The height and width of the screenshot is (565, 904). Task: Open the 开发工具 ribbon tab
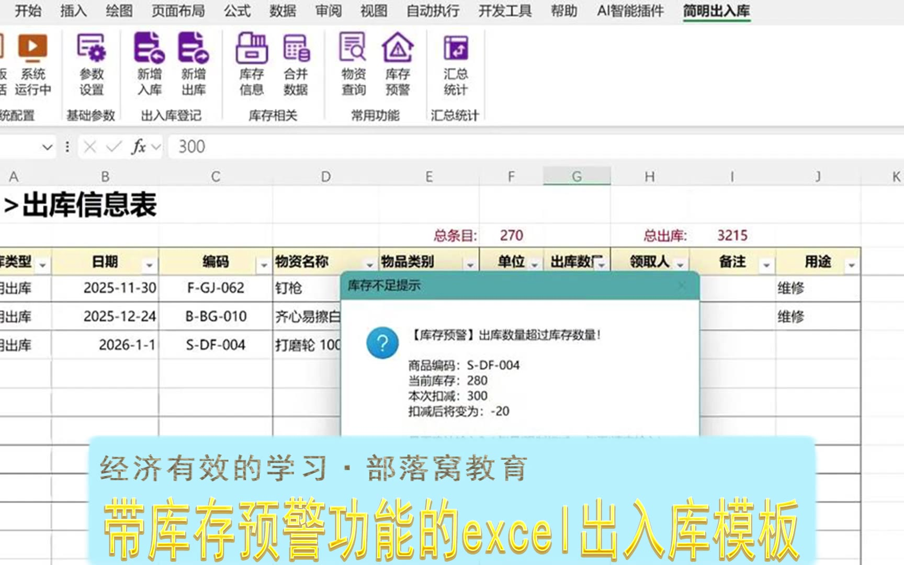click(x=505, y=10)
